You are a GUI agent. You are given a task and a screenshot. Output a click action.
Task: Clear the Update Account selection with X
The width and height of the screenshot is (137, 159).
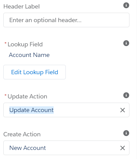coord(122,110)
